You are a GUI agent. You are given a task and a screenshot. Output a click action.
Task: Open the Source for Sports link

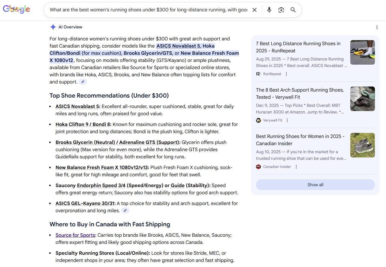(75, 235)
